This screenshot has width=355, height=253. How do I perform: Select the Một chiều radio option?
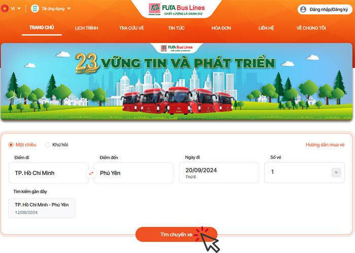pos(11,144)
